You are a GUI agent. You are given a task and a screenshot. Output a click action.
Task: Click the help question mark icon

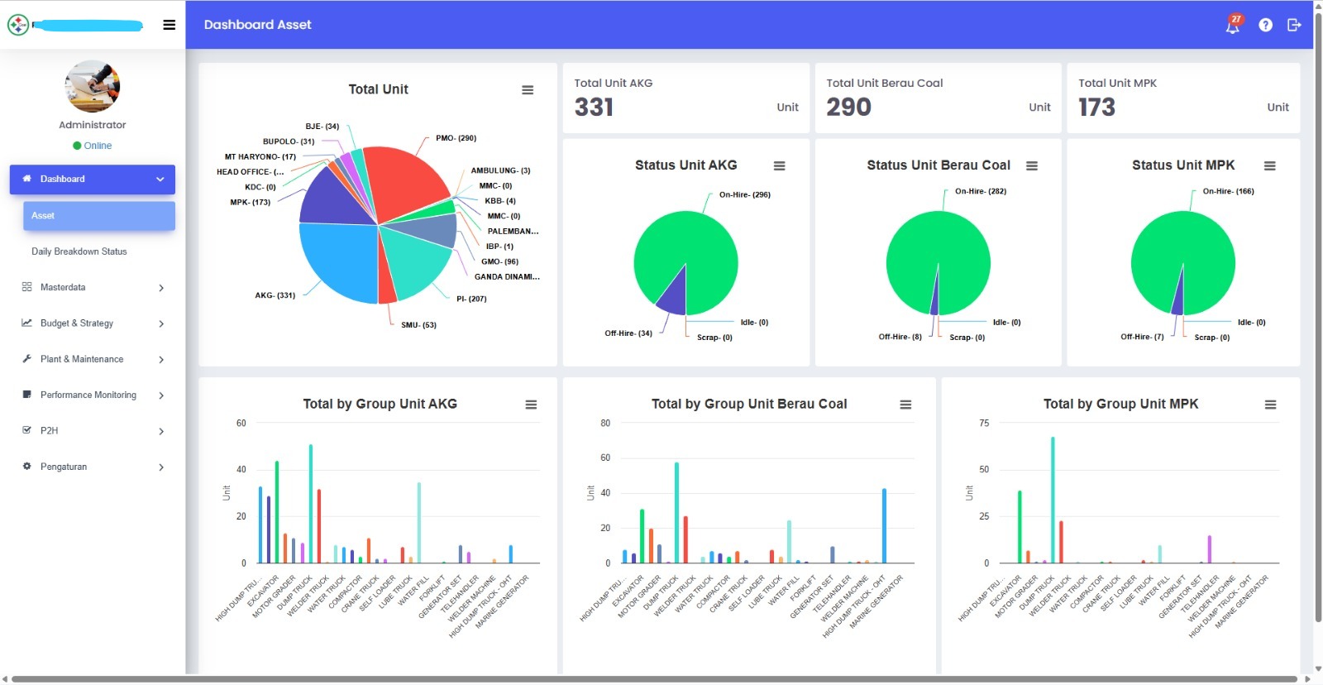pyautogui.click(x=1265, y=25)
